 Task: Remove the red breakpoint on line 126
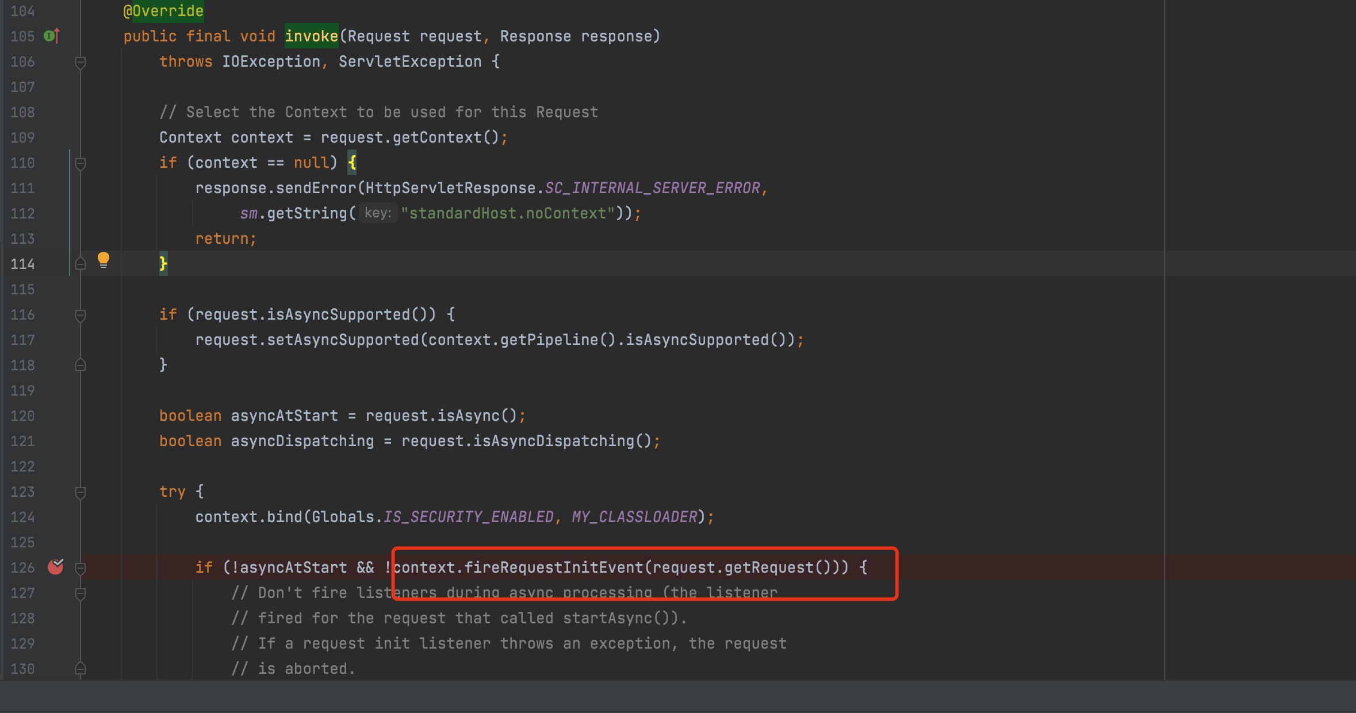[56, 567]
